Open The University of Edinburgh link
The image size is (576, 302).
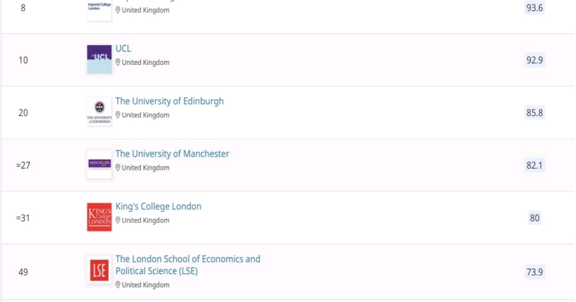(x=169, y=101)
